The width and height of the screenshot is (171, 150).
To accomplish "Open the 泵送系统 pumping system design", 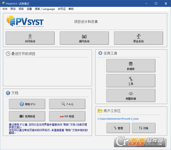I will tap(139, 38).
